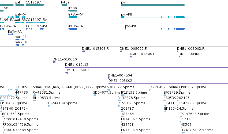228x134 pixels.
Task: Select the 425723 feature label
Action: [x=127, y=125]
